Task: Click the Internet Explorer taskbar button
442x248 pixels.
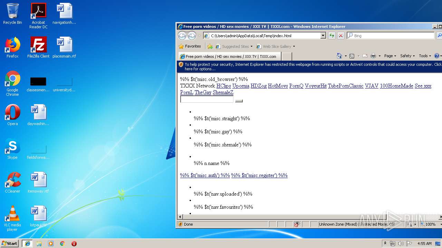Action: pyautogui.click(x=27, y=244)
